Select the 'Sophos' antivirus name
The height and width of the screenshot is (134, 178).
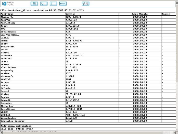(5, 97)
